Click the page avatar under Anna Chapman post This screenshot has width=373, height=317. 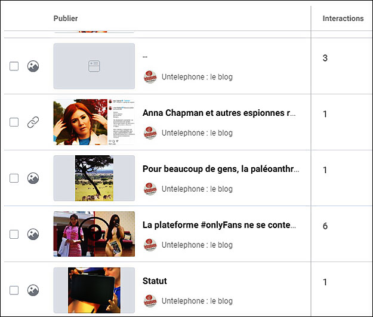coord(150,133)
